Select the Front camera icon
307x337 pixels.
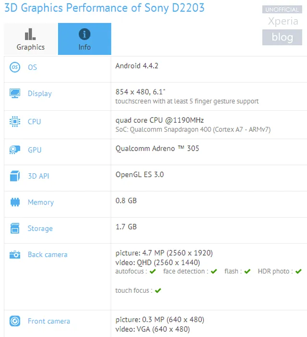point(15,321)
